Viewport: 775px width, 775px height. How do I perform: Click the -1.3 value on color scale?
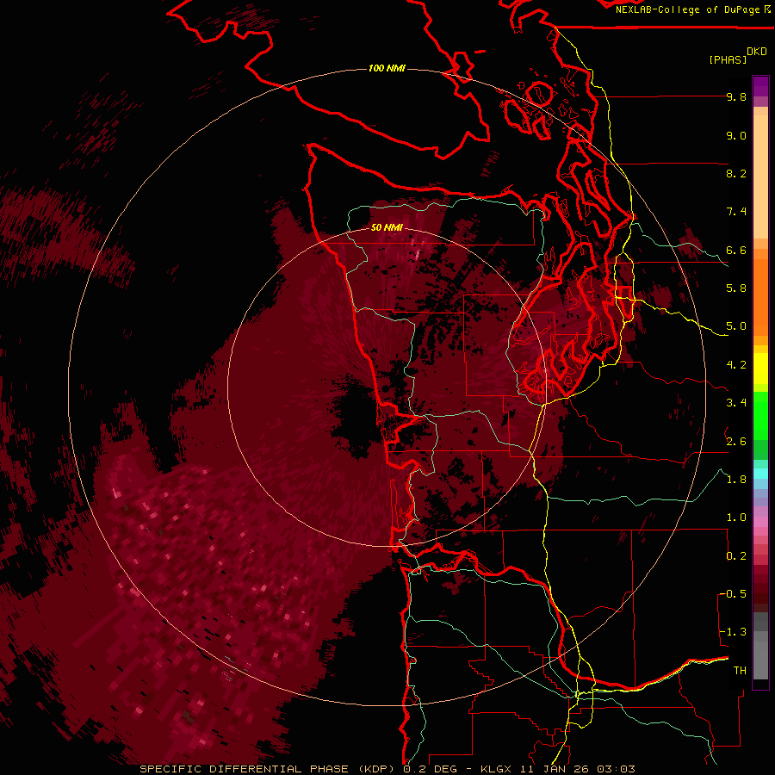click(734, 632)
